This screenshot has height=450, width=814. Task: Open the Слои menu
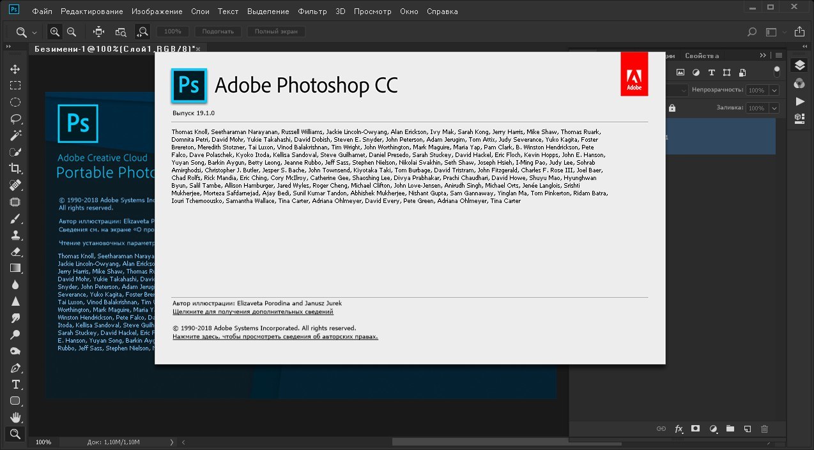click(200, 11)
